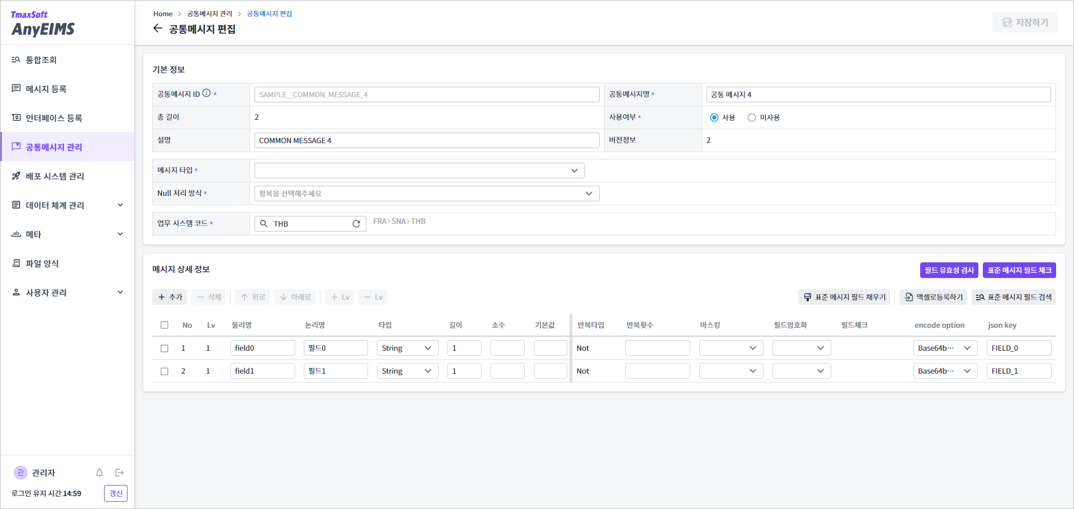Open the 메시지 타입 dropdown
Image resolution: width=1074 pixels, height=509 pixels.
click(x=420, y=171)
